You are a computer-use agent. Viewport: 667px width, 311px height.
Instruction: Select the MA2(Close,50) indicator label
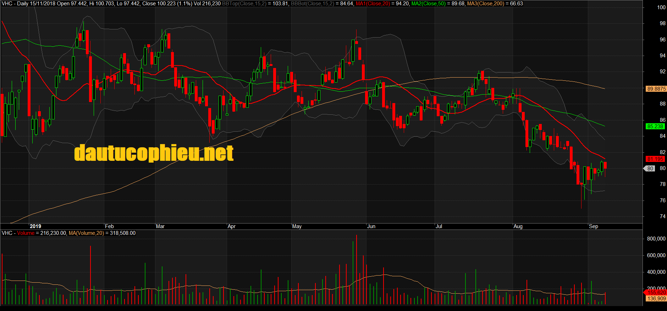pyautogui.click(x=428, y=4)
